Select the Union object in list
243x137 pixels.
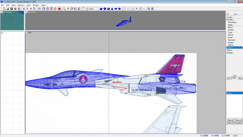point(234,93)
